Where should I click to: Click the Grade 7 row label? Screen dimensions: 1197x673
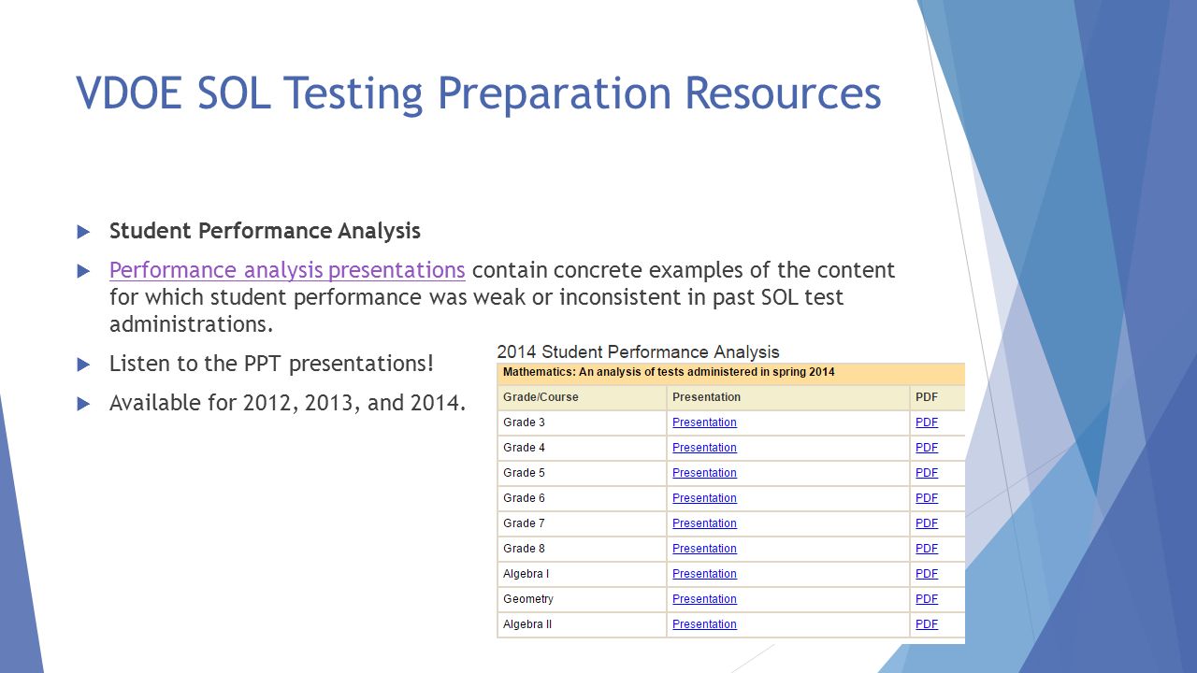524,523
